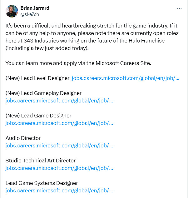Click the "Halo Franchise" words in the tweet

pos(148,41)
